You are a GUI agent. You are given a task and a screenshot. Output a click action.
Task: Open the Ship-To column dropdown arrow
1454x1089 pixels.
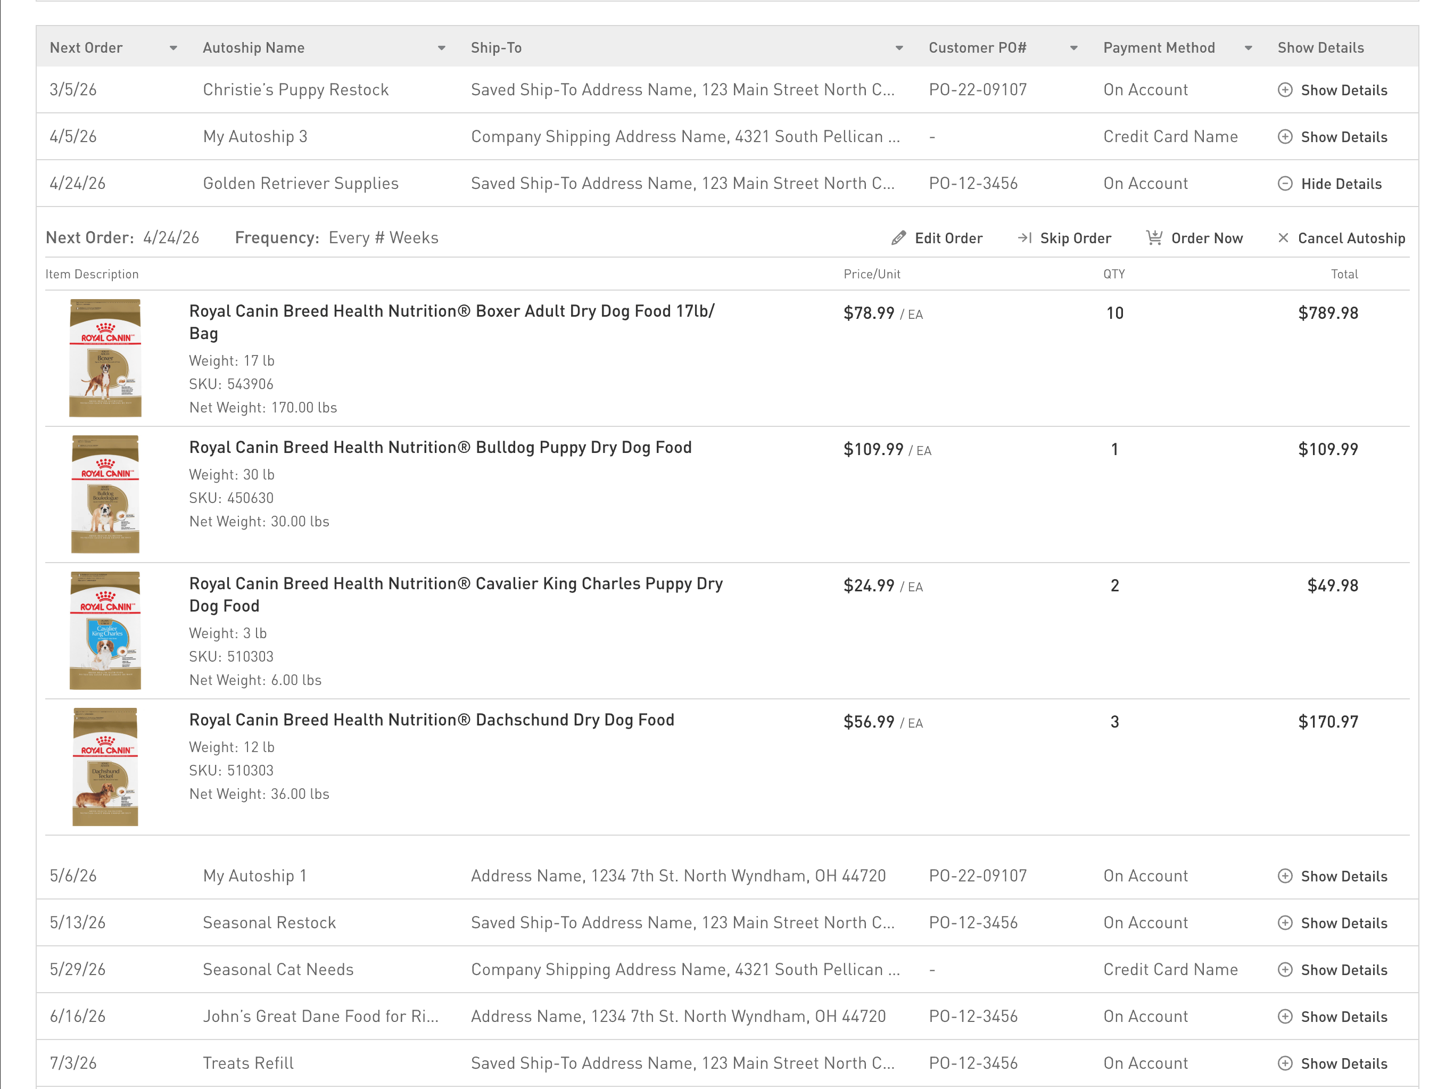tap(899, 48)
